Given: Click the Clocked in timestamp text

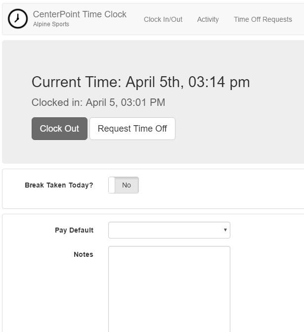Looking at the screenshot, I should 98,102.
